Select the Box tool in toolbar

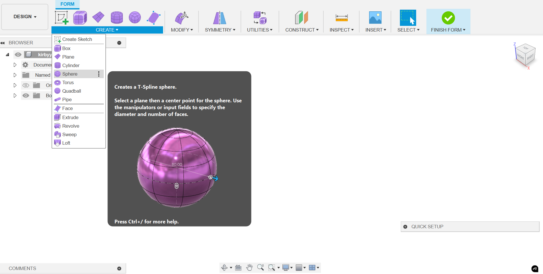(x=80, y=18)
